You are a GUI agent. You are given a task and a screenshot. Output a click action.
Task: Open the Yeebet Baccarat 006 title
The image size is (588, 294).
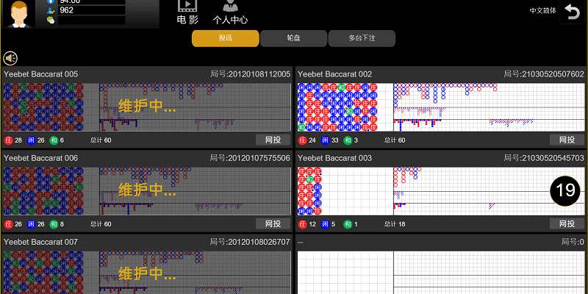pos(41,158)
